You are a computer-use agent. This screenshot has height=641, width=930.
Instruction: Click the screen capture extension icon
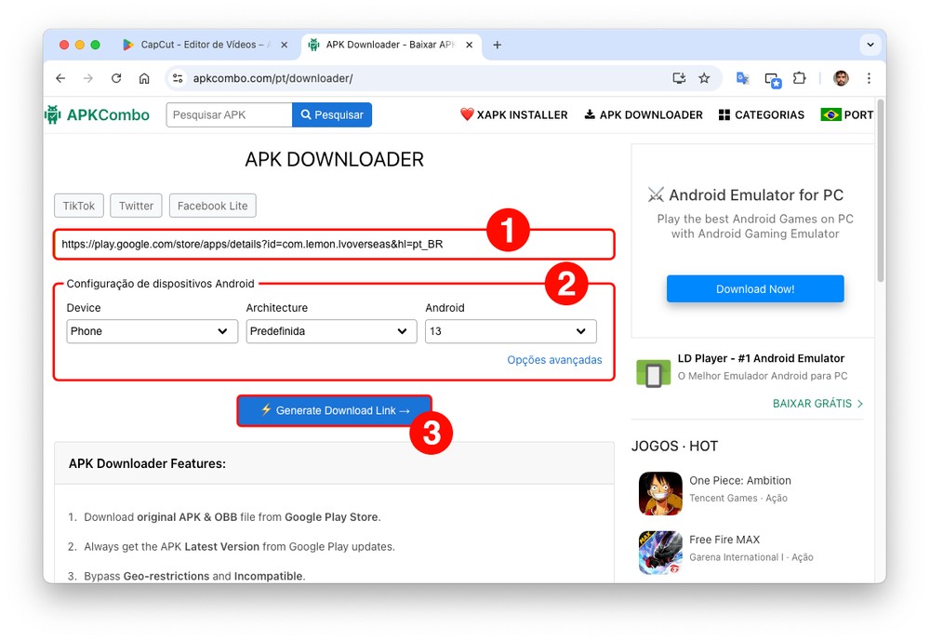(x=773, y=79)
